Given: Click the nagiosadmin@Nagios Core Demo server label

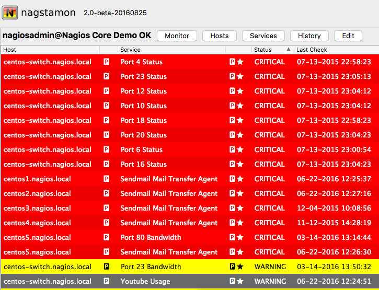Looking at the screenshot, I should point(77,36).
